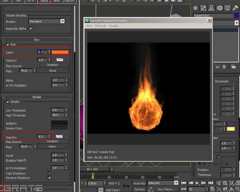Click the Set Key button

point(140,190)
